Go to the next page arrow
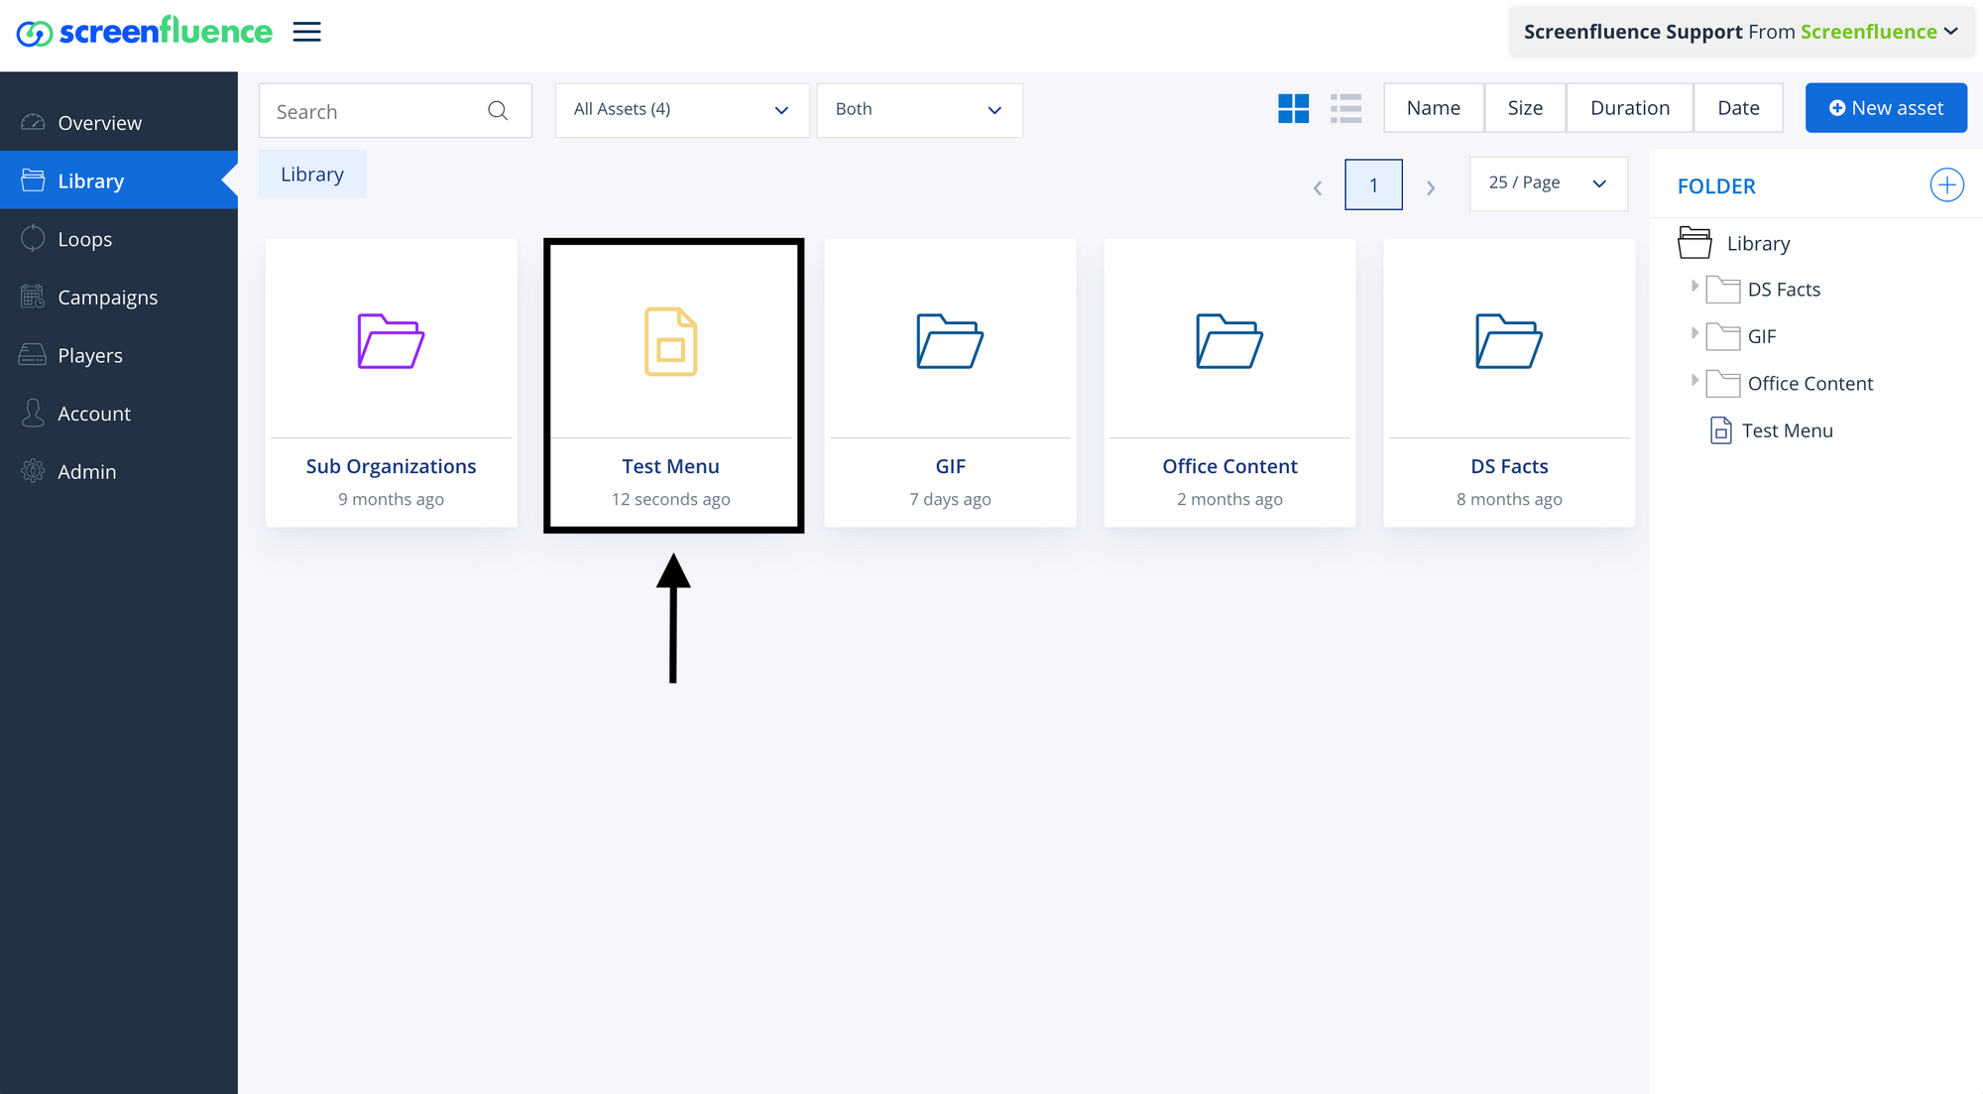1983x1094 pixels. [x=1431, y=186]
